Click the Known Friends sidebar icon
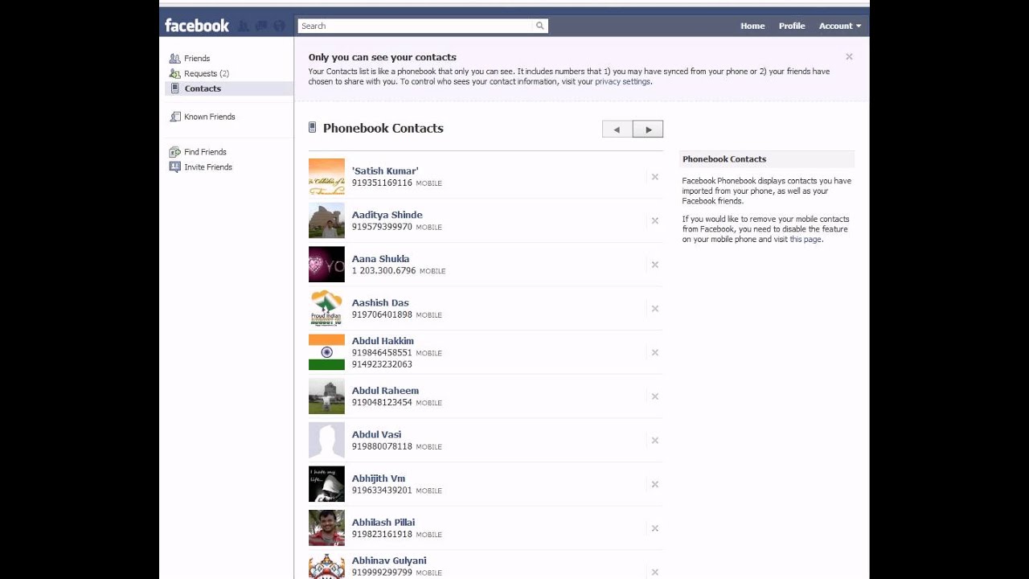 [175, 117]
